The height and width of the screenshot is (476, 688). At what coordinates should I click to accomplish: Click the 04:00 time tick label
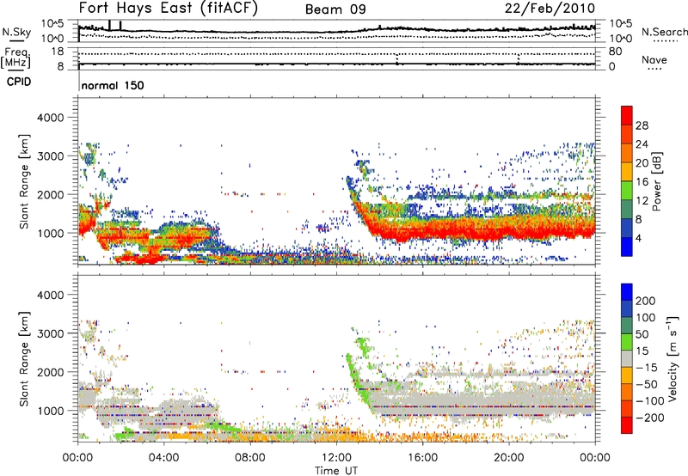(163, 458)
